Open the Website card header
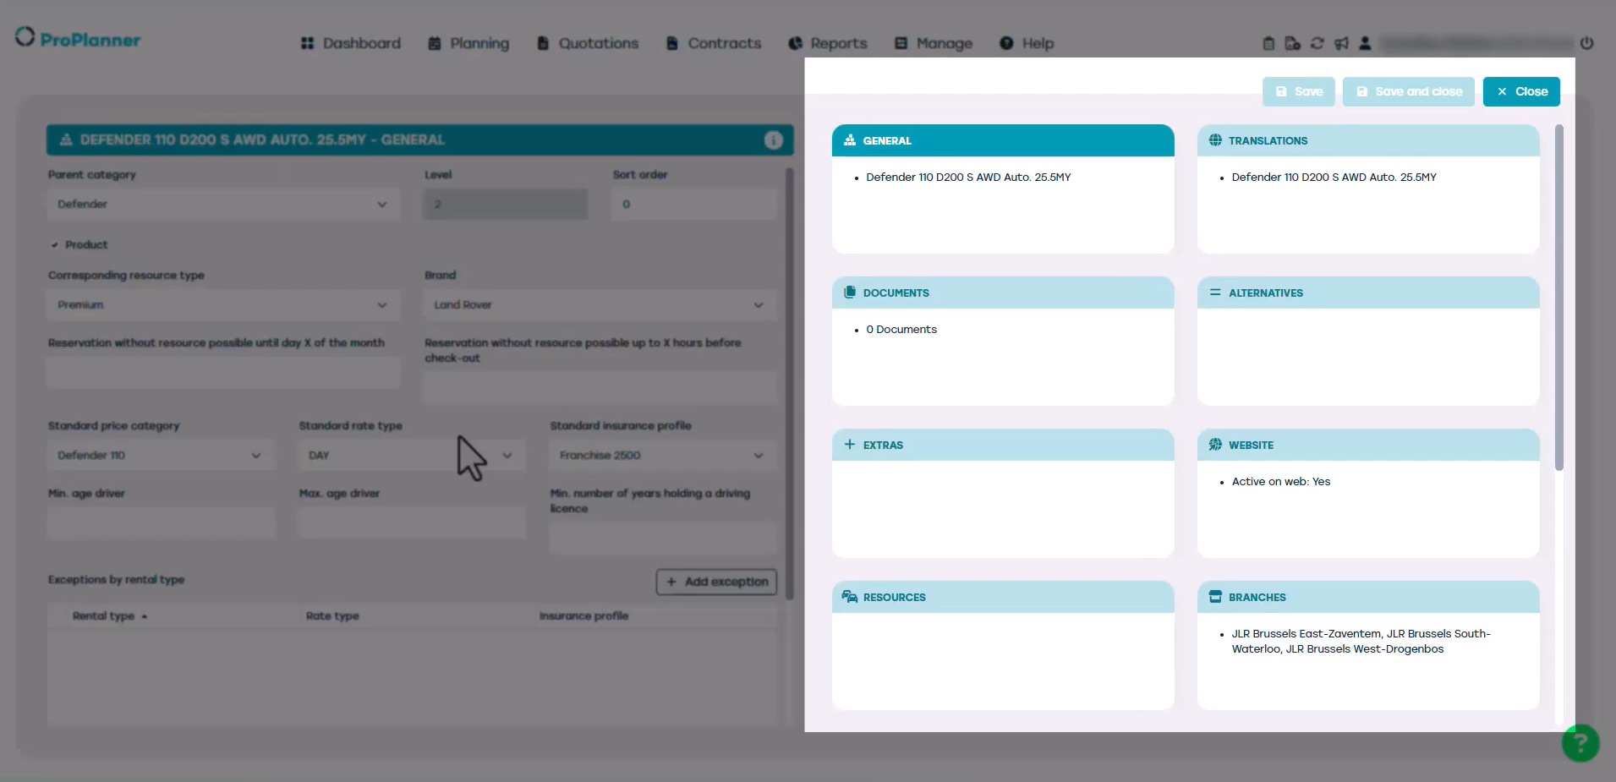Viewport: 1616px width, 782px height. 1368,445
